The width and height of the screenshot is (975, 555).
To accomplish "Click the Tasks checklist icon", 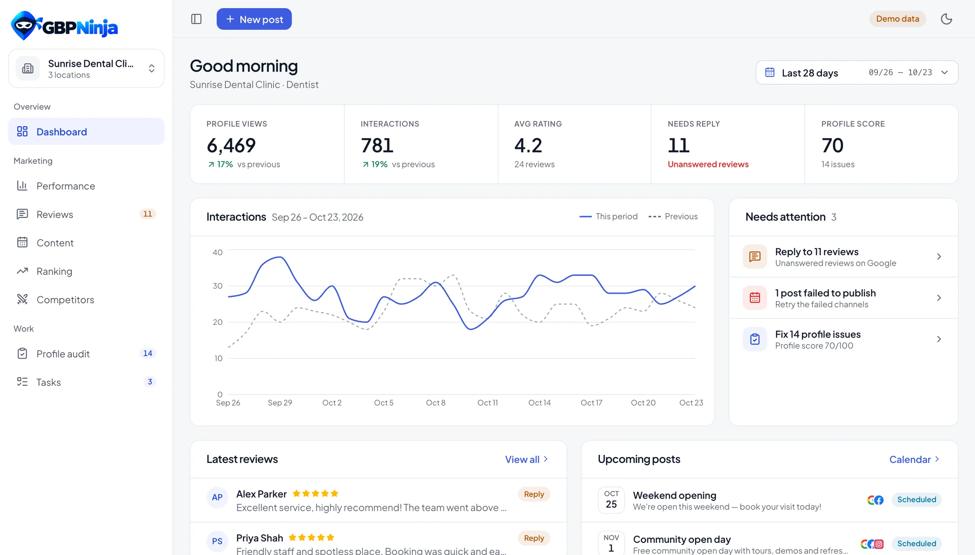I will coord(22,382).
